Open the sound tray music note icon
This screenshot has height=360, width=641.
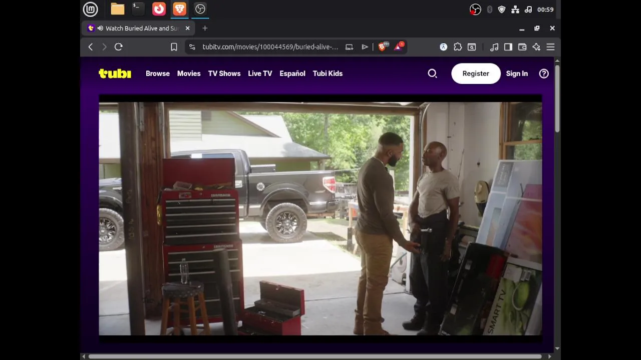pyautogui.click(x=528, y=9)
